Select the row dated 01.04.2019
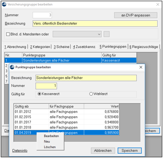163x158 pixels. point(66,133)
